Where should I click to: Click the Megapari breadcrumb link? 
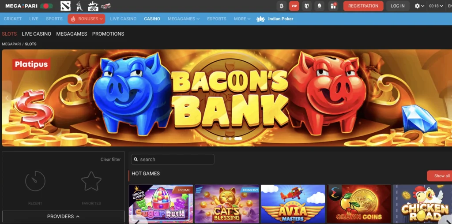[11, 44]
